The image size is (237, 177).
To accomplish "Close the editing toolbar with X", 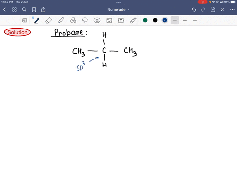I will click(223, 10).
